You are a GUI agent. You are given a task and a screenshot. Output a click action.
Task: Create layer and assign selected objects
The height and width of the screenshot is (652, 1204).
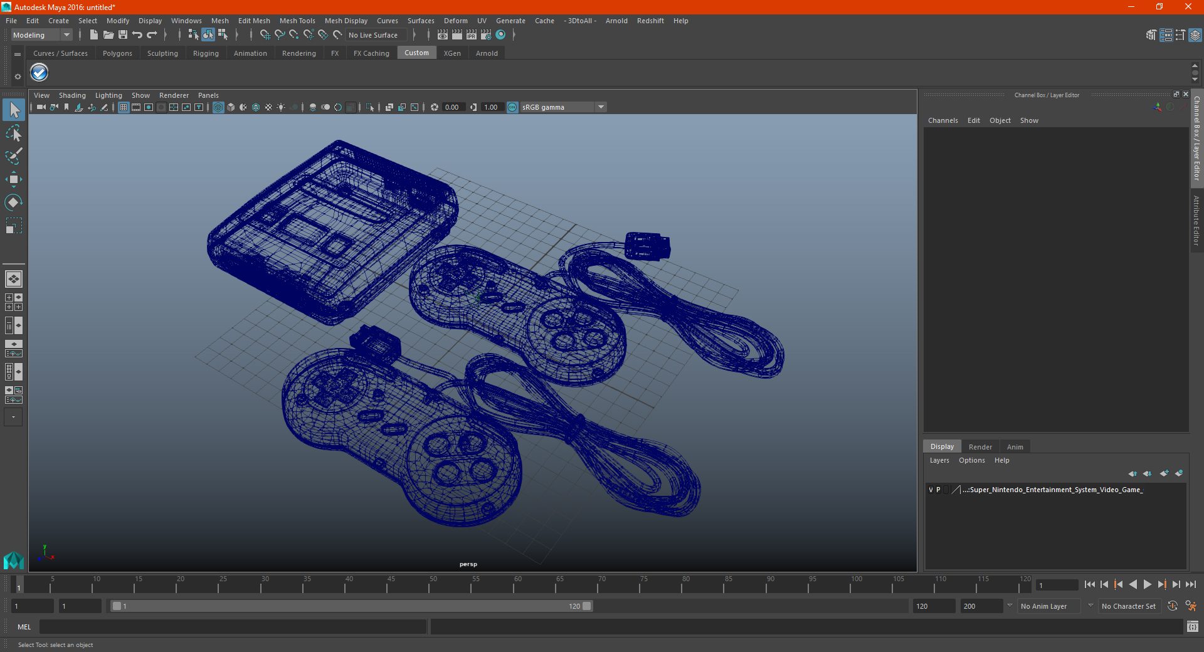tap(1179, 473)
